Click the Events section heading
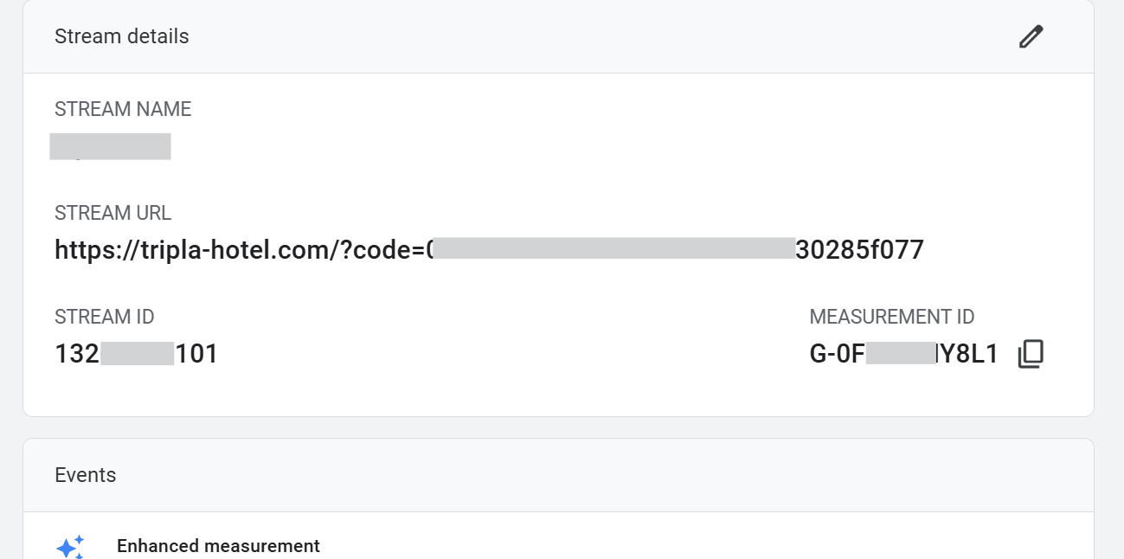1124x559 pixels. click(x=85, y=475)
